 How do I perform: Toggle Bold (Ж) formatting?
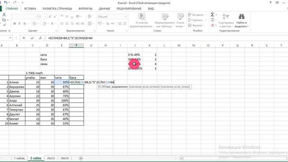14,23
